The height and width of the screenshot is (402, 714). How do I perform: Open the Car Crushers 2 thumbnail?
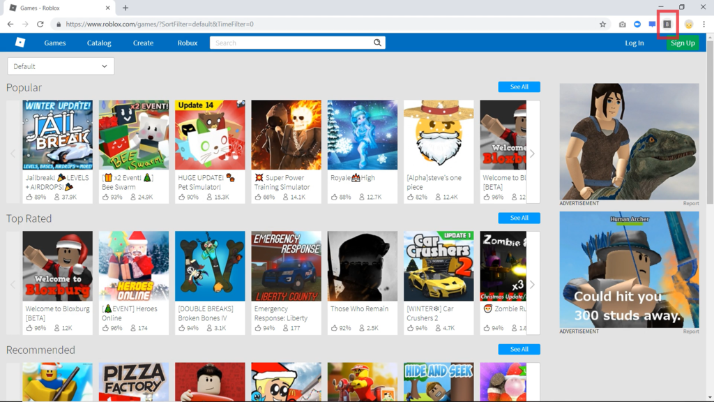click(439, 266)
